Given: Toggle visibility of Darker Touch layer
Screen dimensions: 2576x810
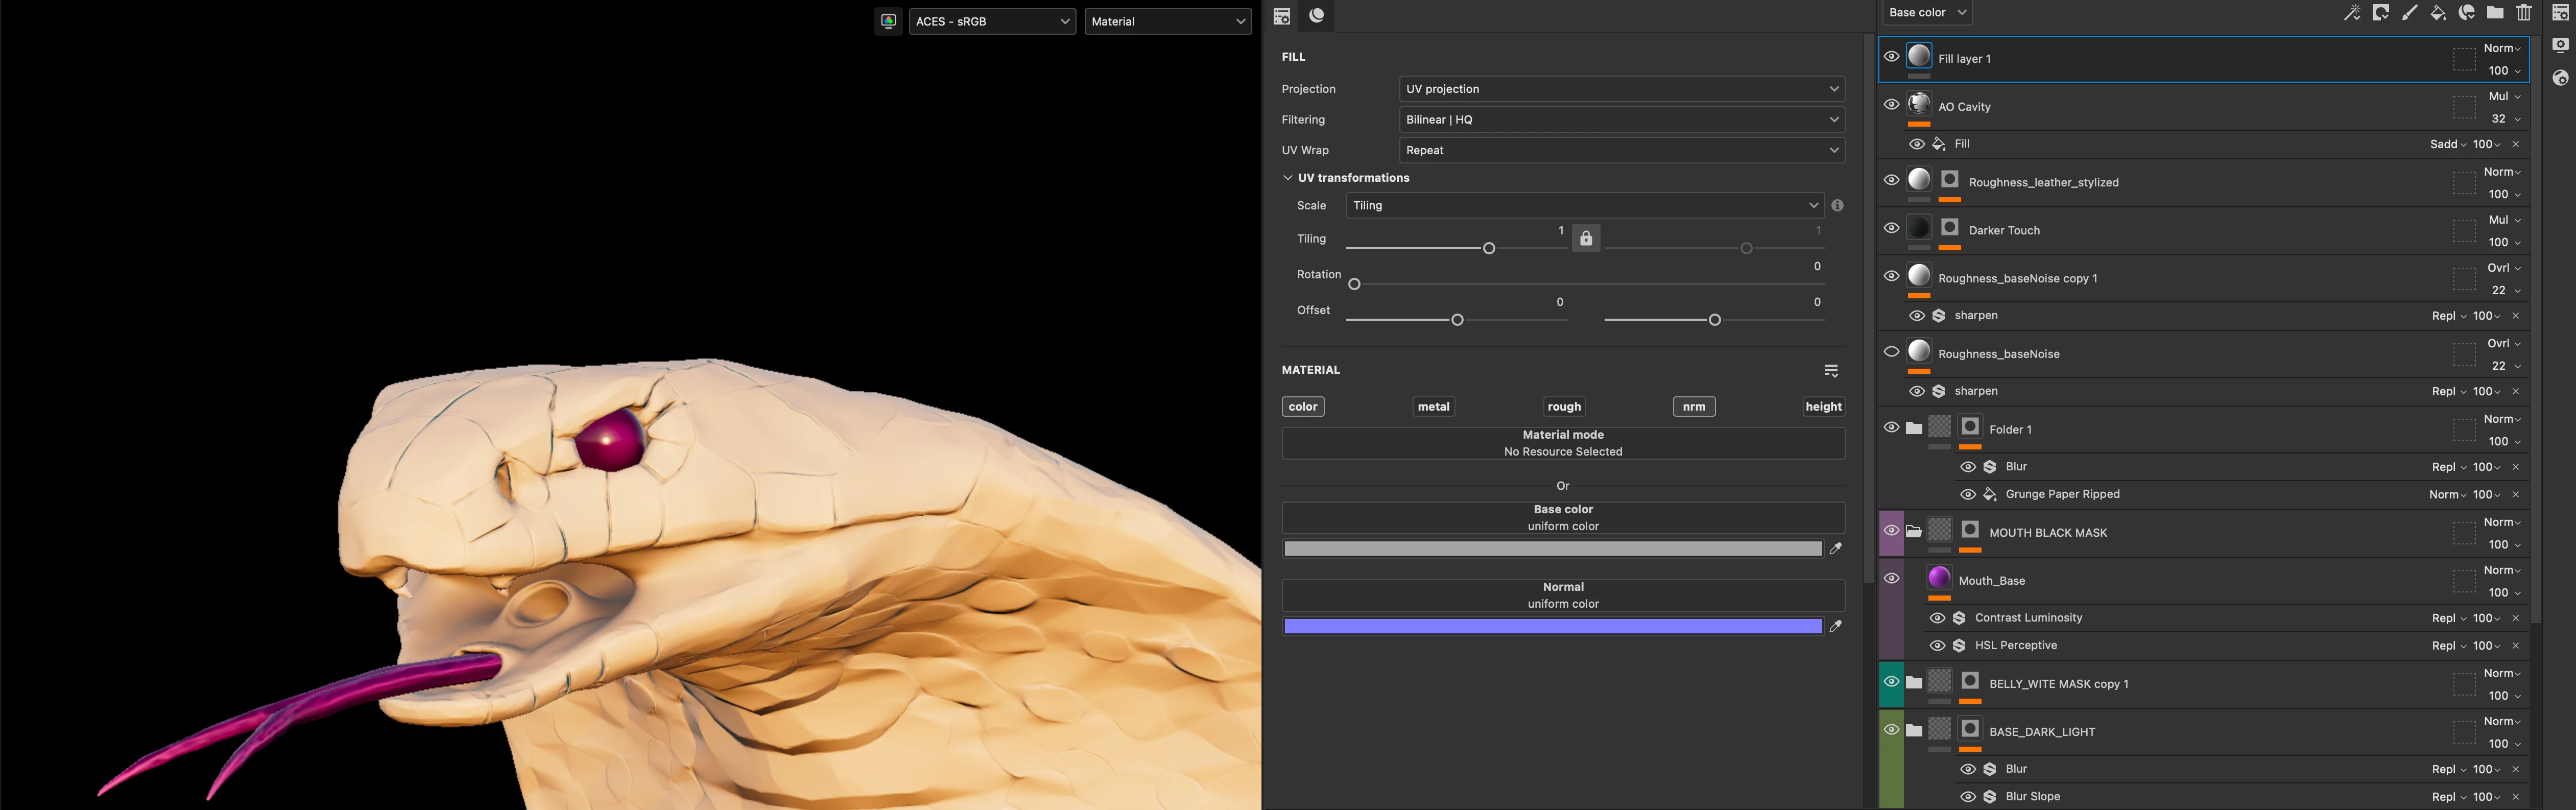Looking at the screenshot, I should point(1891,228).
